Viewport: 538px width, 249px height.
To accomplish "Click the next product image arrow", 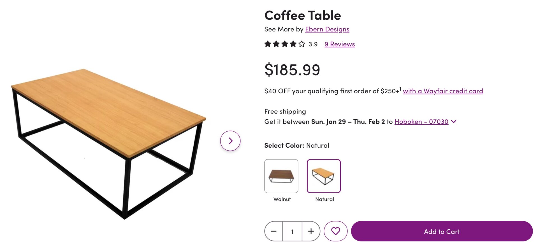I will [x=230, y=141].
